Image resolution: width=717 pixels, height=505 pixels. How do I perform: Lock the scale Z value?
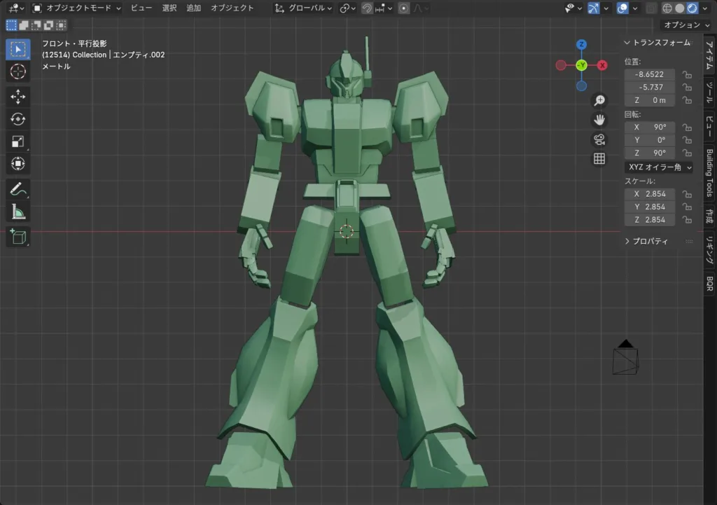687,220
